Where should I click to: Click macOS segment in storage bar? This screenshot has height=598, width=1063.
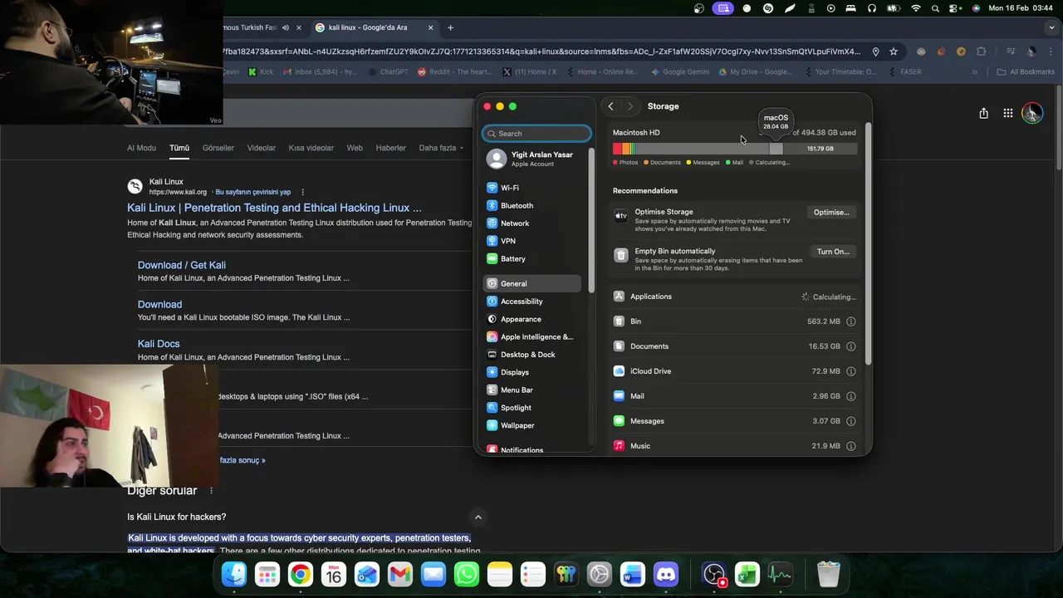776,149
